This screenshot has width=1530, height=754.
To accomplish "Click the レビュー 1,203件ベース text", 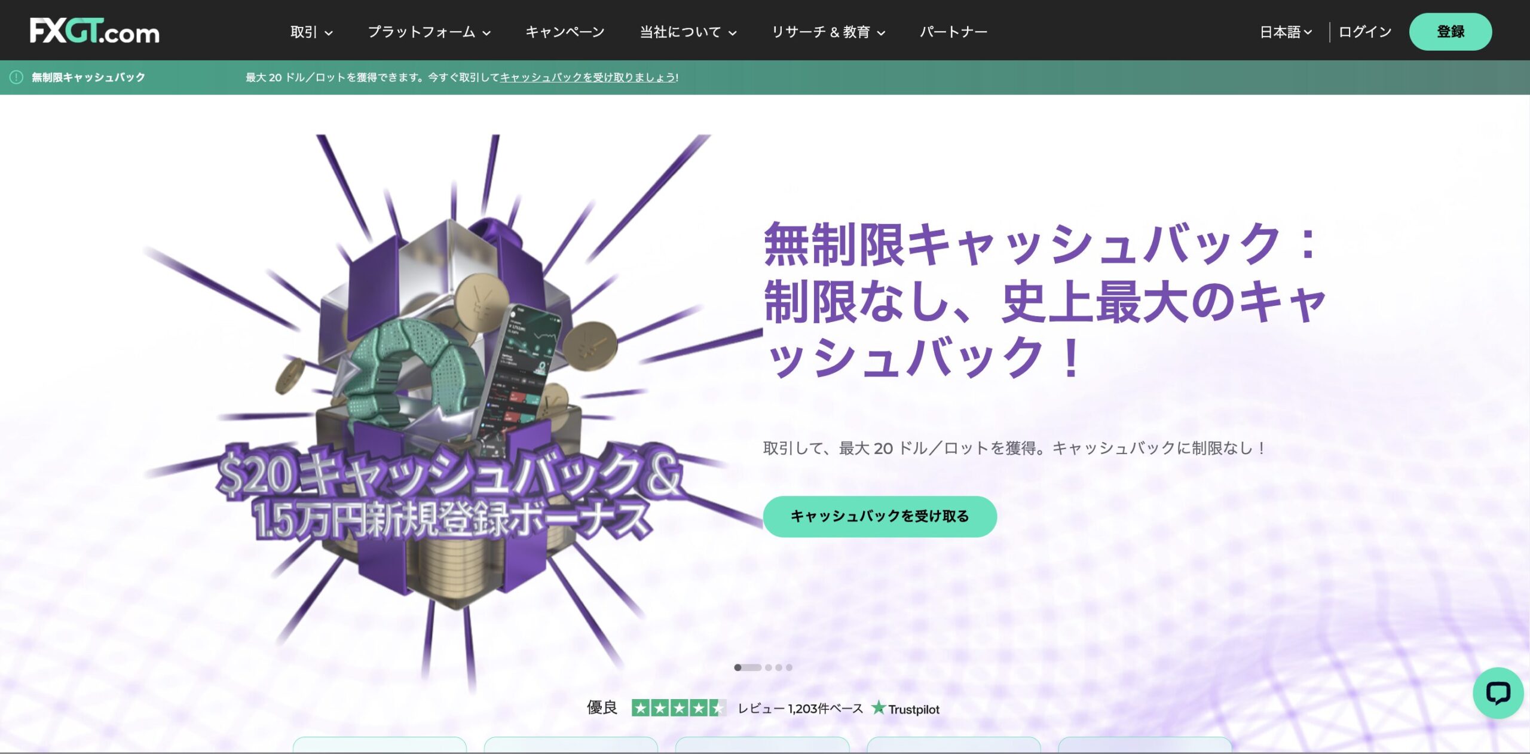I will [x=800, y=709].
